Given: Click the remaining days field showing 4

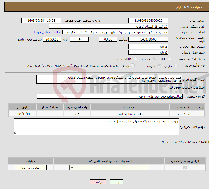Looking at the screenshot, I should 79,39.
